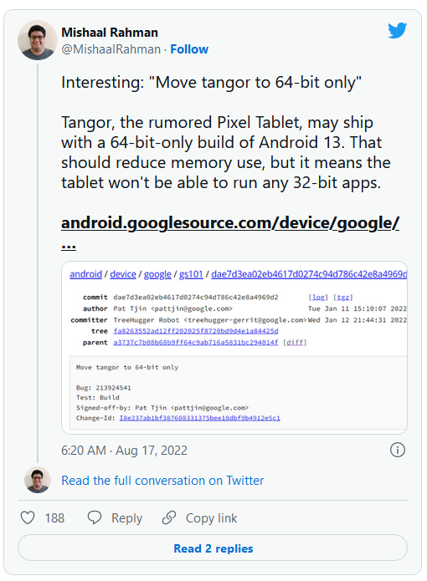Open Mishaal Rahman's profile avatar at top

pos(38,40)
